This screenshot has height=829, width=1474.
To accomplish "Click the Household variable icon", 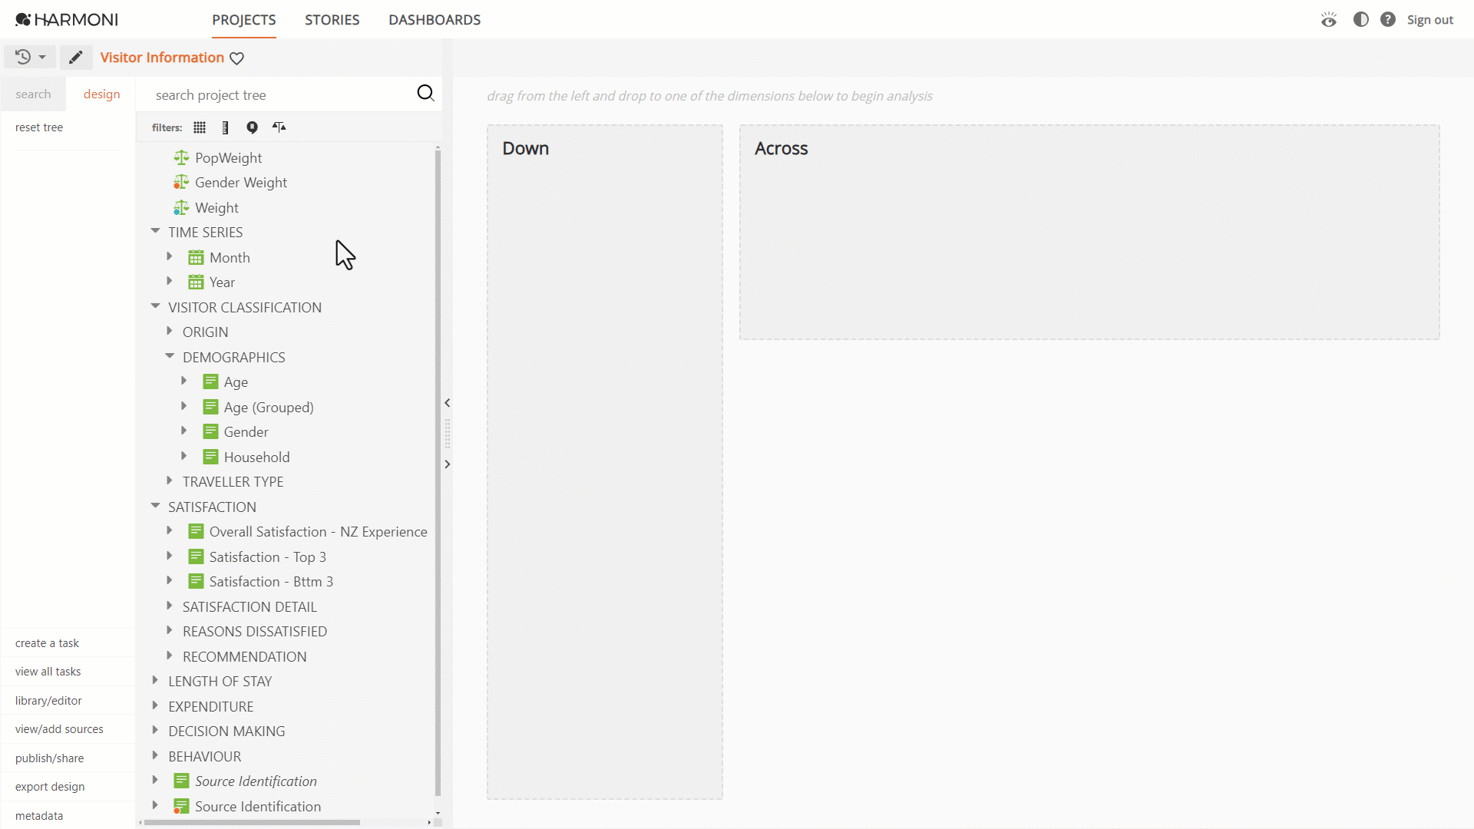I will [x=210, y=457].
